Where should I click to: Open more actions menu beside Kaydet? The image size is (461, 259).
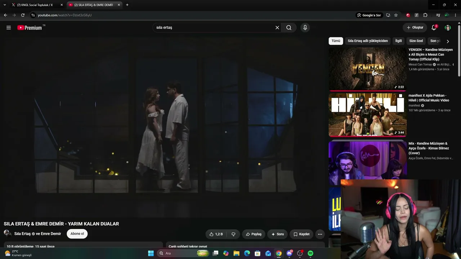click(x=320, y=234)
